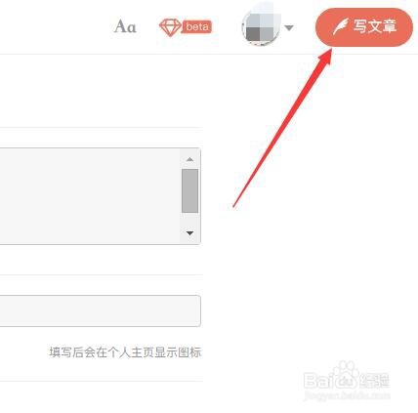
Task: Click scrollbar track above the gray thumb
Action: [189, 166]
